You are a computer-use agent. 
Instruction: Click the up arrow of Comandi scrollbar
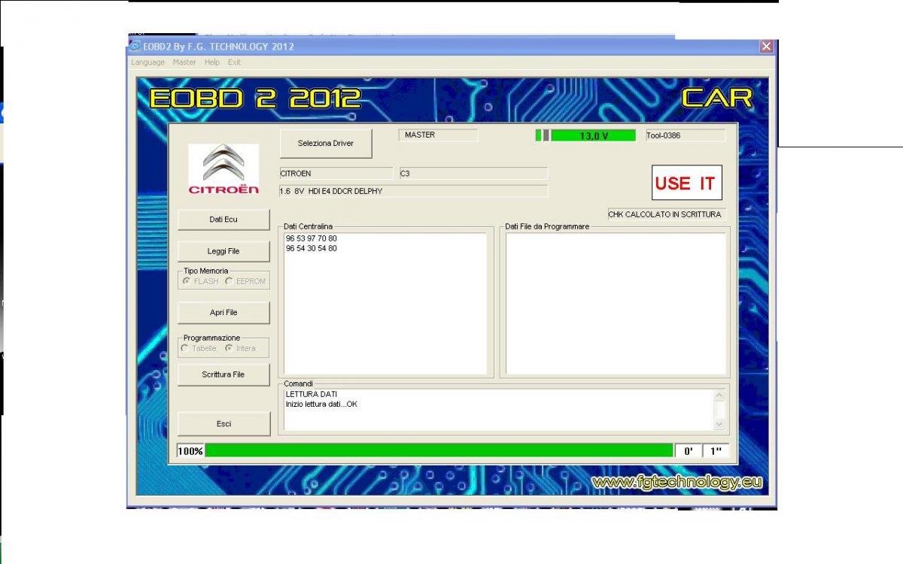(719, 396)
